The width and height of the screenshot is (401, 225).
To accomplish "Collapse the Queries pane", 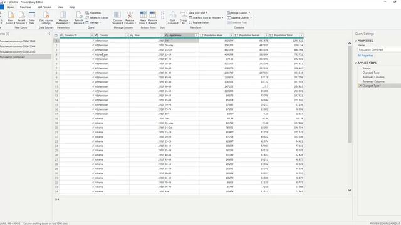I will (49, 34).
